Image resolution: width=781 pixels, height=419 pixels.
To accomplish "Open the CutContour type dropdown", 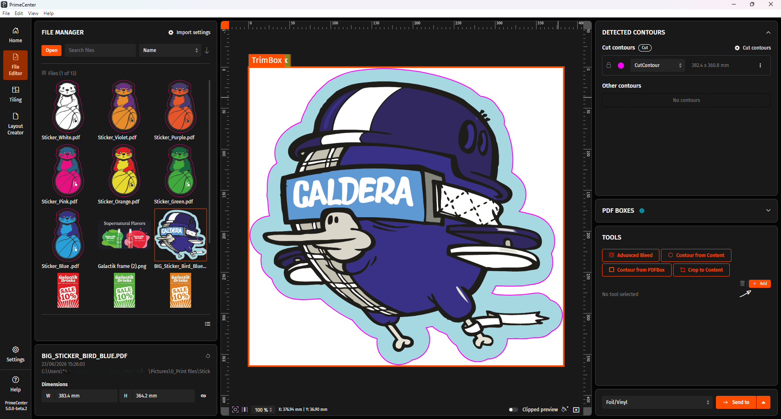I will pyautogui.click(x=658, y=65).
